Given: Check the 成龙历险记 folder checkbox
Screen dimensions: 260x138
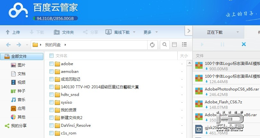Looking at the screenshot, I should 51,79.
